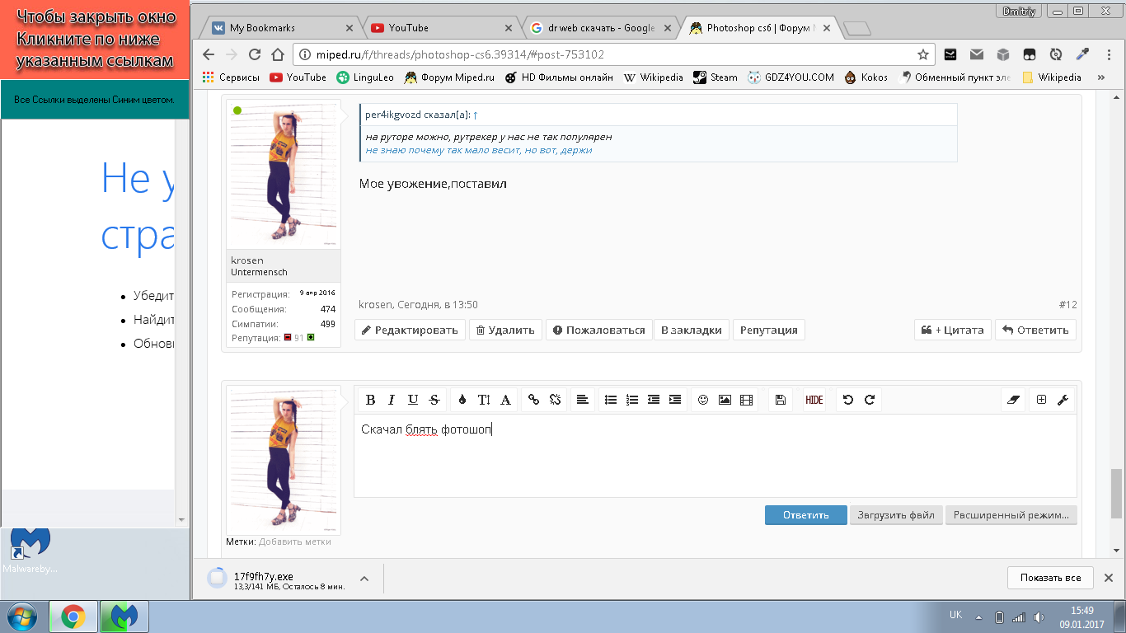Viewport: 1126px width, 633px height.
Task: Click the Ответить submit button
Action: pyautogui.click(x=805, y=515)
